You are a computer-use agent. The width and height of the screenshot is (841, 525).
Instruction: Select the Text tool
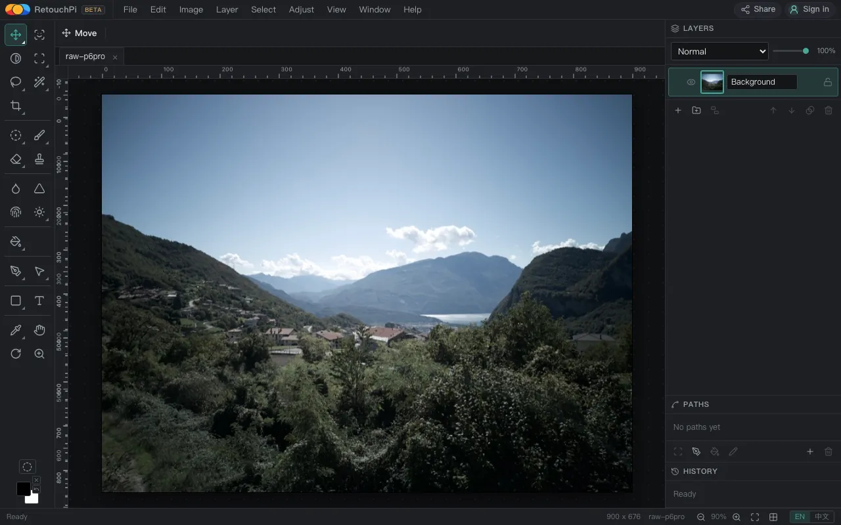[39, 301]
